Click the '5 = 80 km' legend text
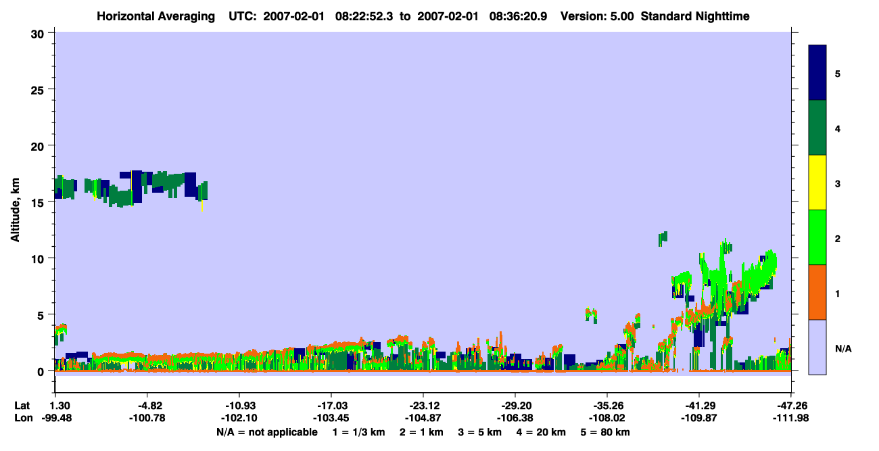Viewport: 879px width, 451px height. click(607, 432)
